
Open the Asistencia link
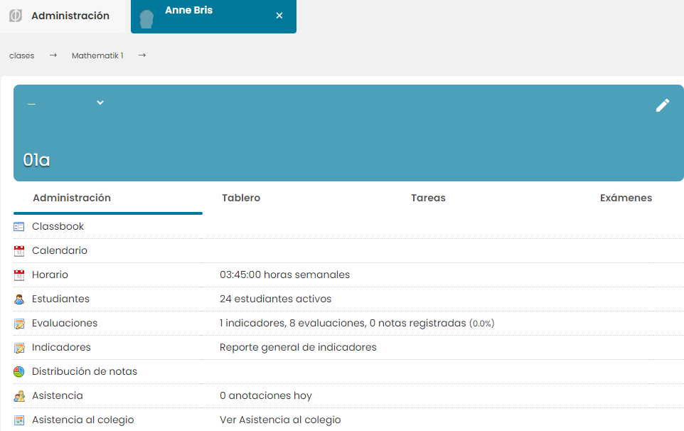57,395
